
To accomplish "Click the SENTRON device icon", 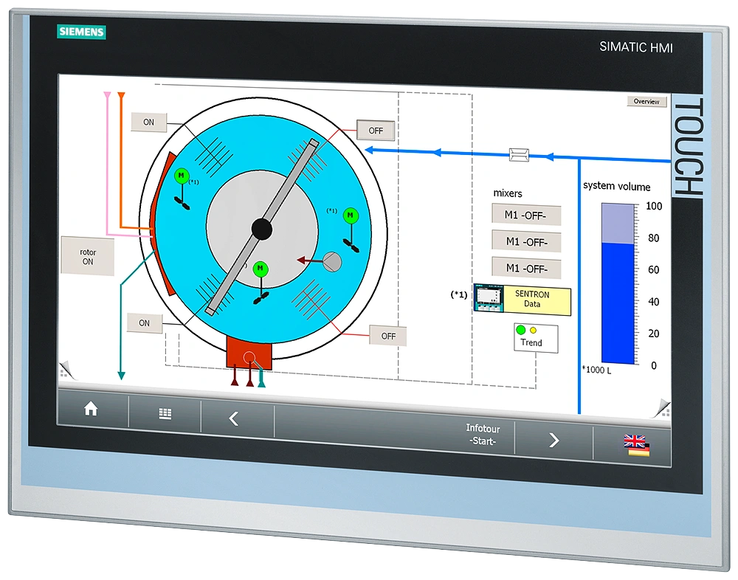I will point(488,299).
